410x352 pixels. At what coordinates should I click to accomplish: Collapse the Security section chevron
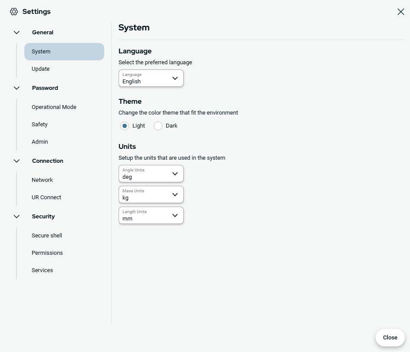[x=17, y=217]
